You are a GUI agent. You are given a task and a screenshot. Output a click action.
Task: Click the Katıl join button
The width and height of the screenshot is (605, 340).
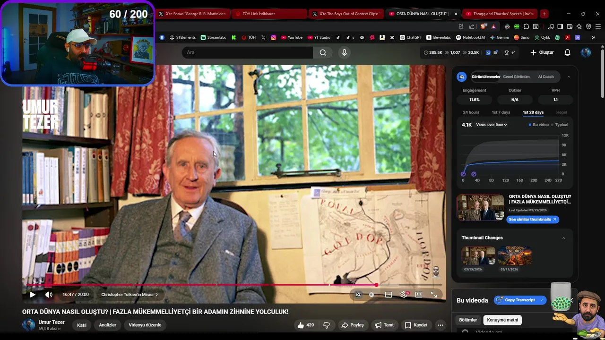click(x=82, y=325)
